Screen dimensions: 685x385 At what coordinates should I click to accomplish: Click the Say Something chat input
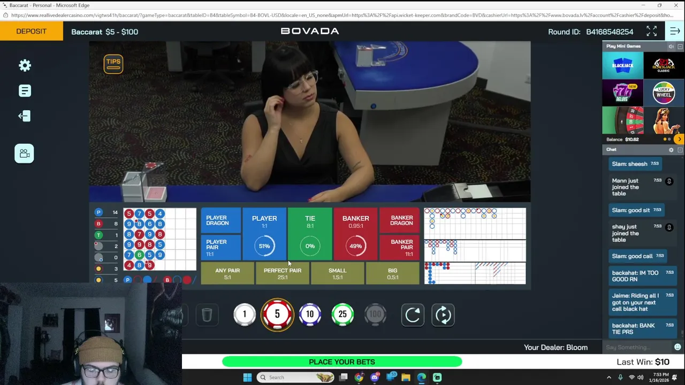(637, 348)
